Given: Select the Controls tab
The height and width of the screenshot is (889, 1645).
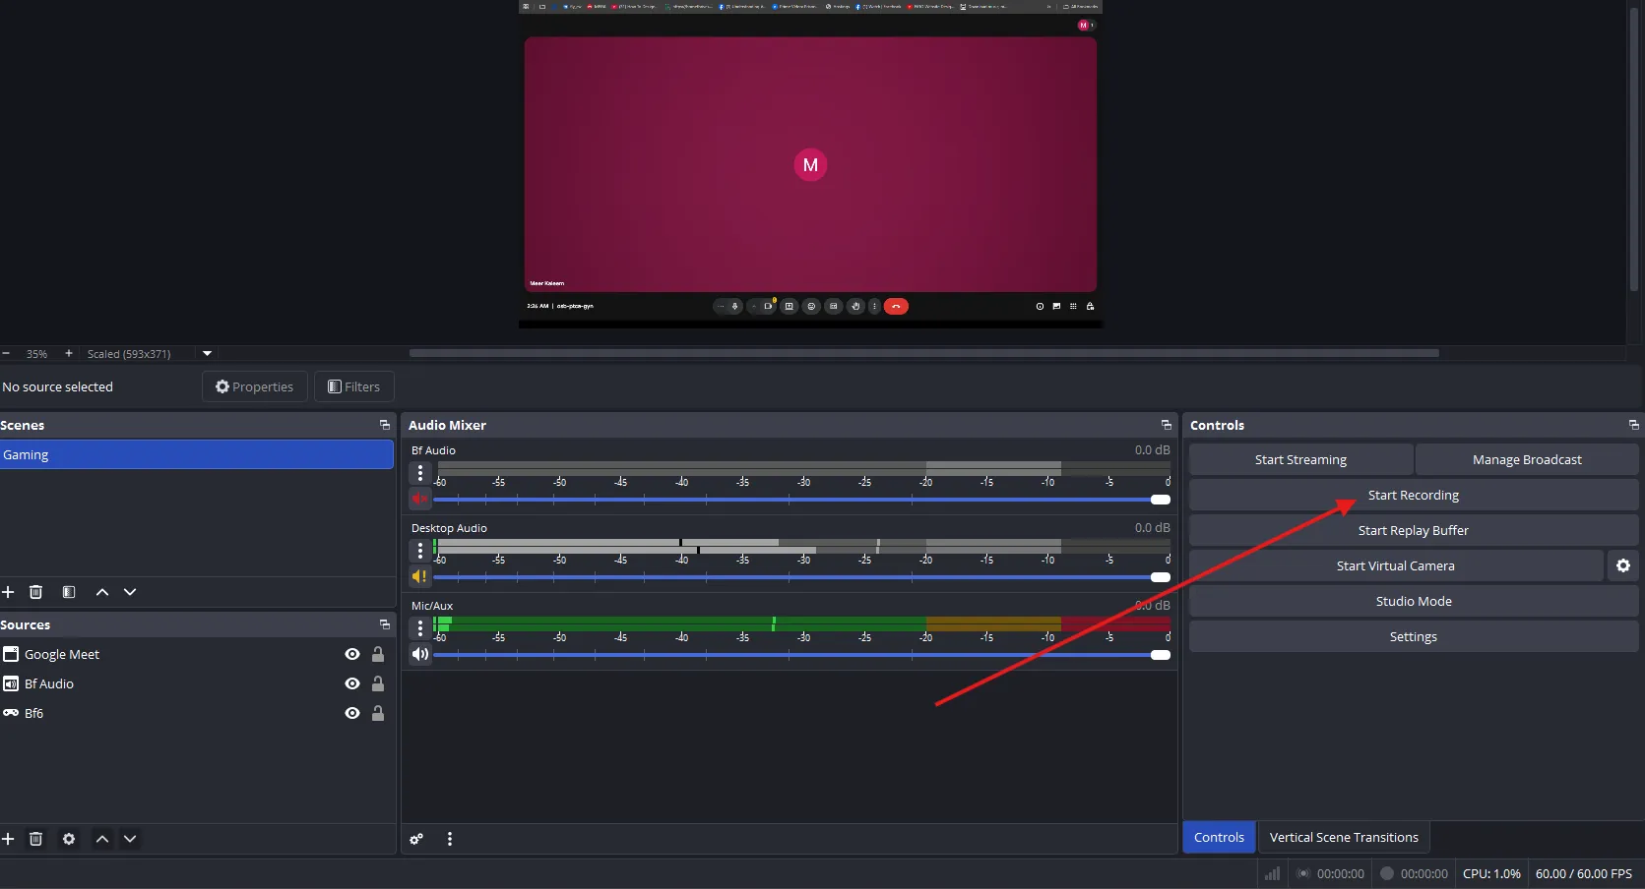Looking at the screenshot, I should pos(1219,837).
